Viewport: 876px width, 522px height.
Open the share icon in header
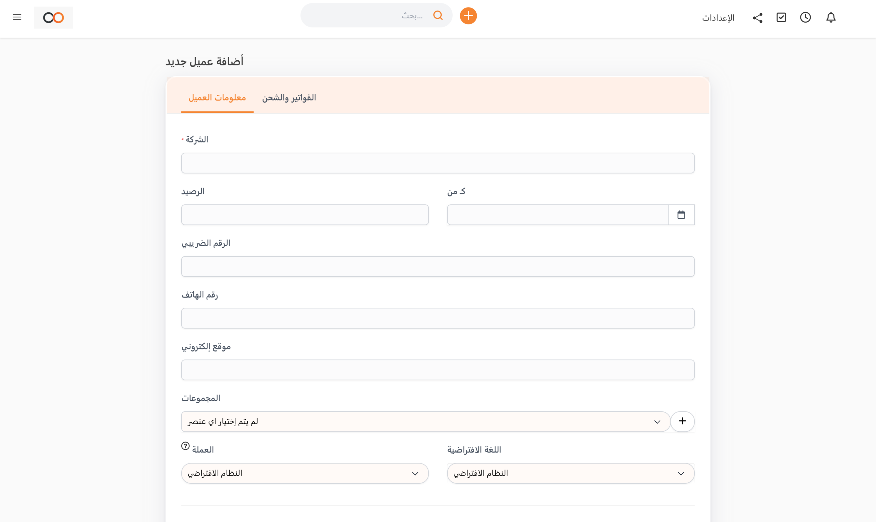(758, 17)
